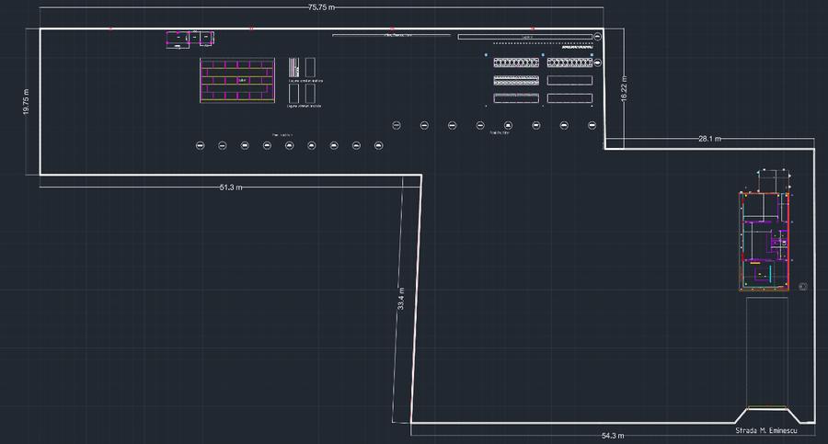Select the small magenta container plan near top wall
828x444 pixels.
click(x=190, y=38)
